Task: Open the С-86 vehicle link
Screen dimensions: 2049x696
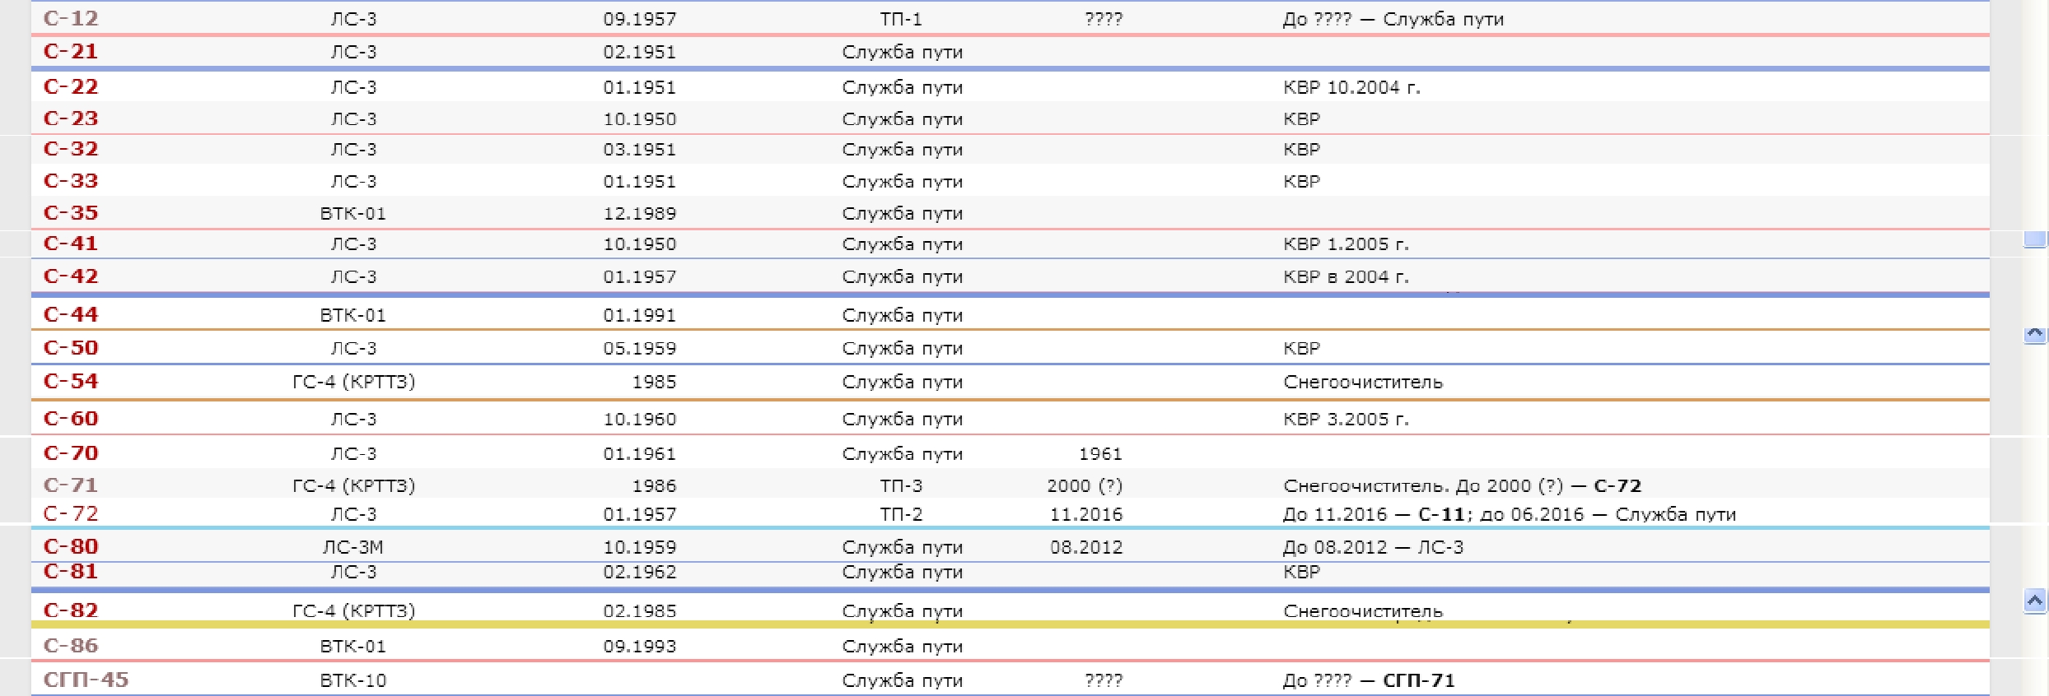Action: 71,646
